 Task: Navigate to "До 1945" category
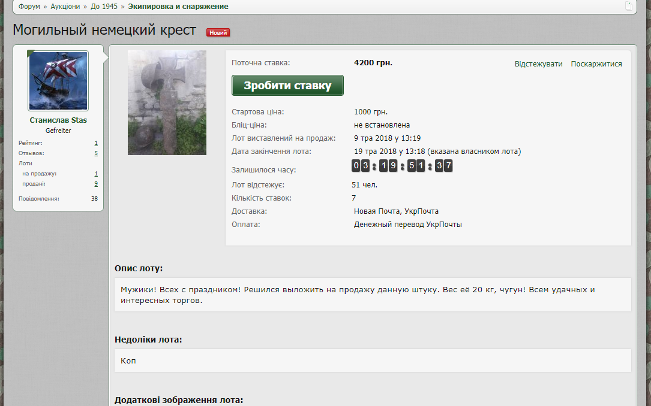tap(104, 7)
